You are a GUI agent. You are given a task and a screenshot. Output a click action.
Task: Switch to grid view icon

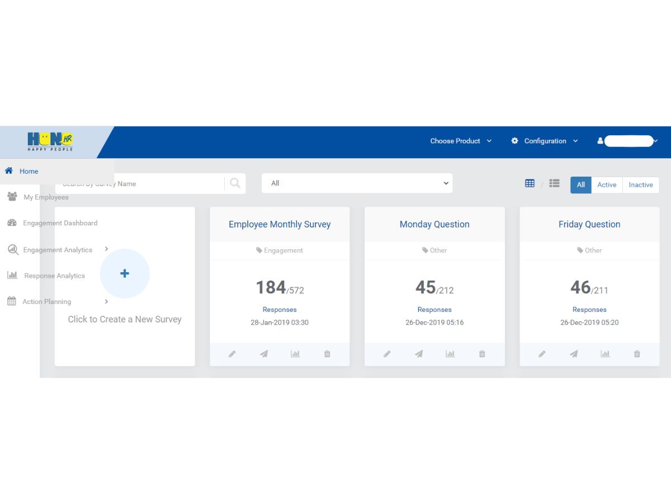[530, 183]
